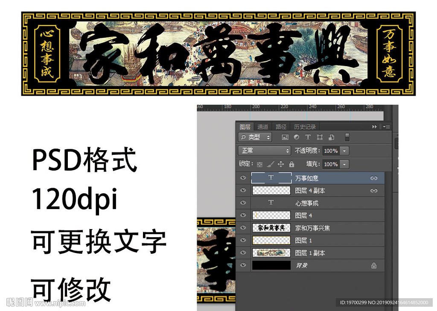Click link icon on 万事如意 layer
Image resolution: width=437 pixels, height=311 pixels.
(374, 178)
